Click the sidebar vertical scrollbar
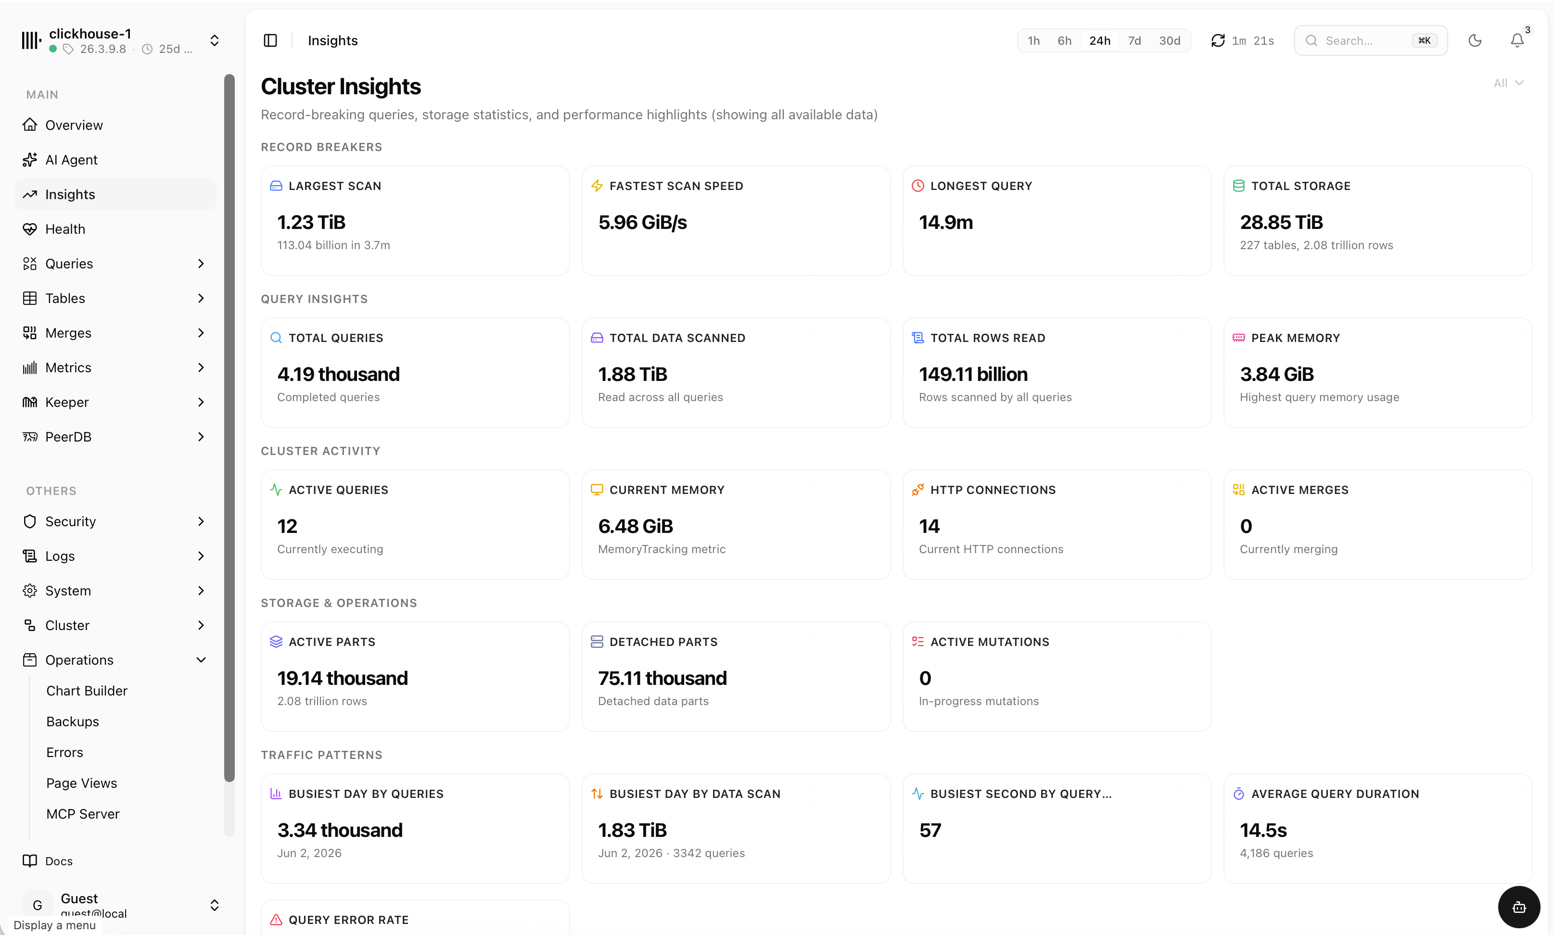Image resolution: width=1554 pixels, height=935 pixels. click(229, 429)
